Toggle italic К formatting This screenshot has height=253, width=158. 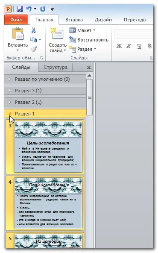point(129,46)
